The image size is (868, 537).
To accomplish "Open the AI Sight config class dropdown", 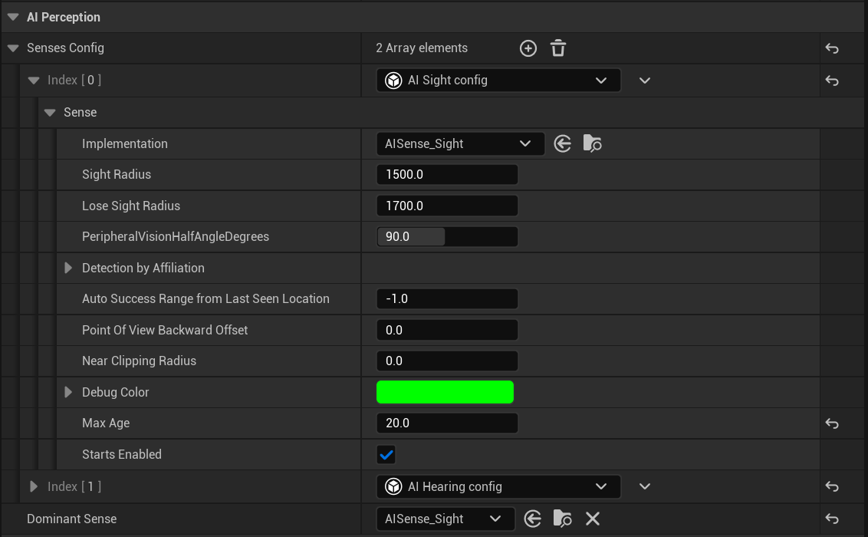I will pos(498,81).
